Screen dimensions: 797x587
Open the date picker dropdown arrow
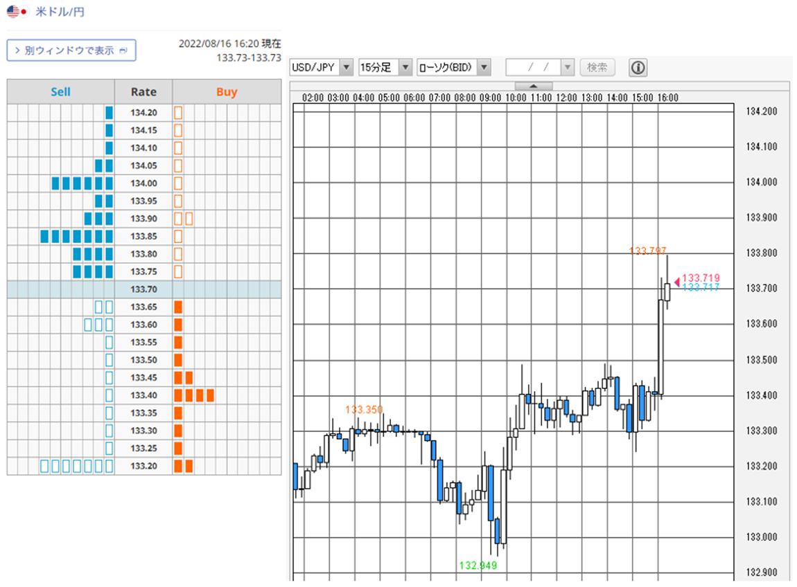[x=567, y=67]
